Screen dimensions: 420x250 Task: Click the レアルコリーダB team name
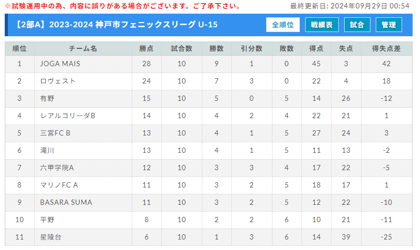click(x=67, y=116)
